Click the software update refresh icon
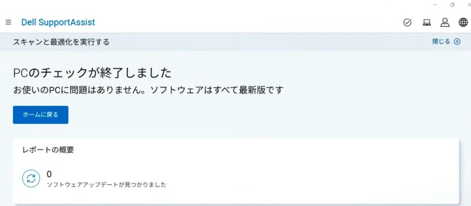The height and width of the screenshot is (206, 471). (31, 179)
